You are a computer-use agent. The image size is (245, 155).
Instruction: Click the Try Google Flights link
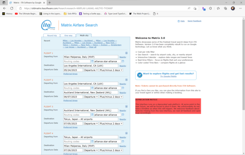pyautogui.click(x=168, y=76)
